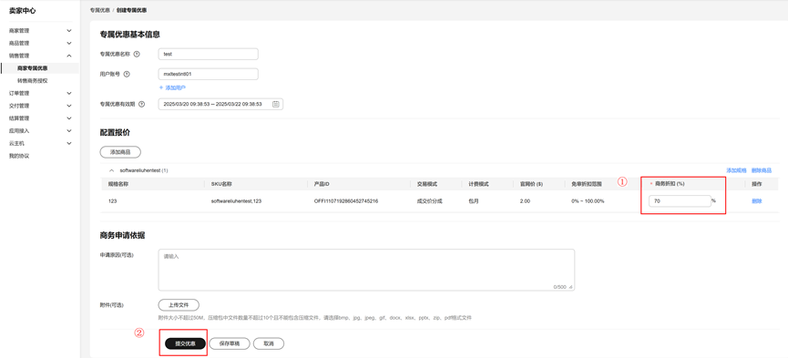Expand 云主机 sidebar menu
Viewport: 788px width, 358px height.
point(69,143)
